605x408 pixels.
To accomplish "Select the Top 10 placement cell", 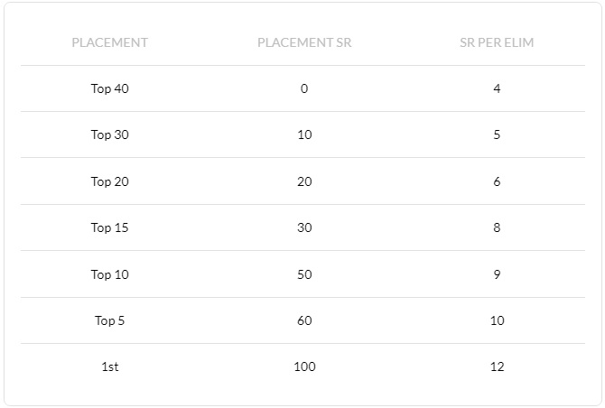I will [x=110, y=274].
